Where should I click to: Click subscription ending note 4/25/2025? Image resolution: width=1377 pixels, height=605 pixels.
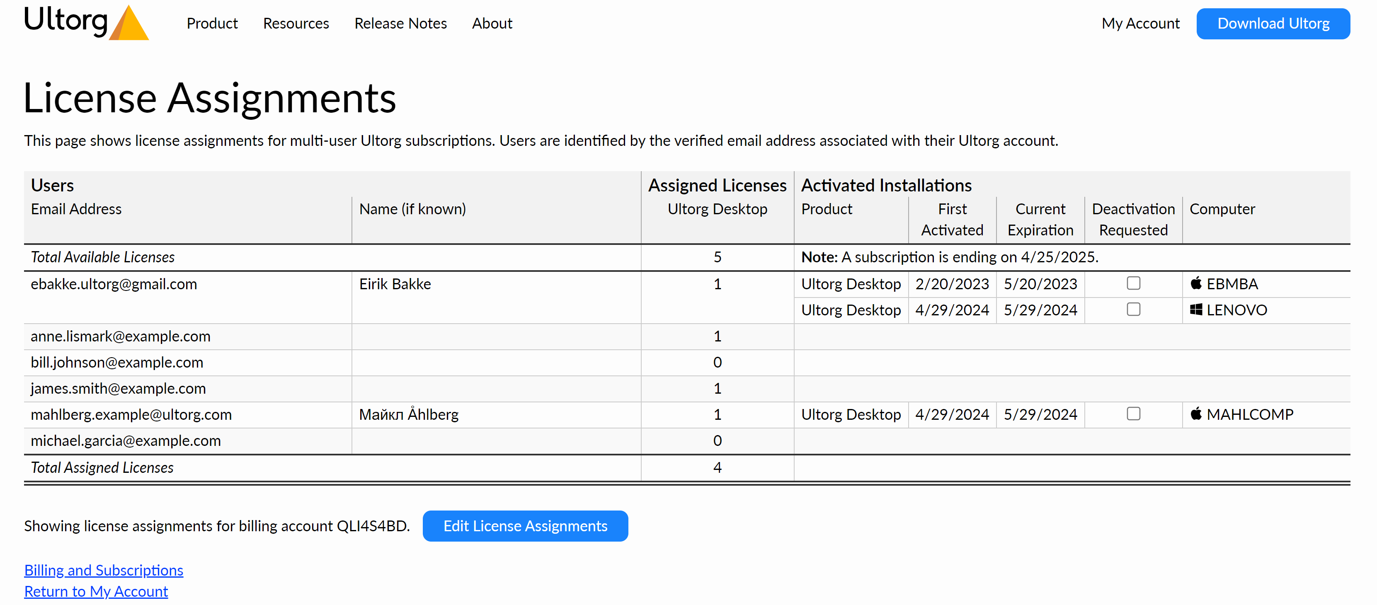[949, 257]
